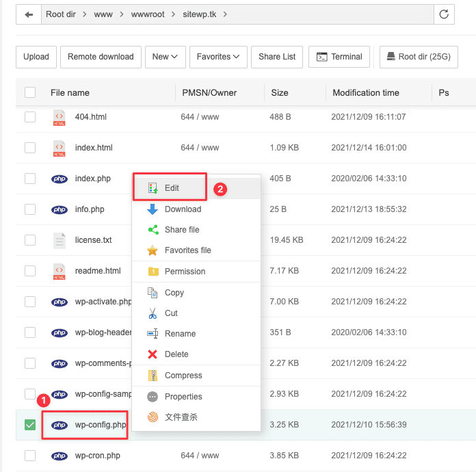The width and height of the screenshot is (476, 472).
Task: Open the Terminal button
Action: point(339,57)
